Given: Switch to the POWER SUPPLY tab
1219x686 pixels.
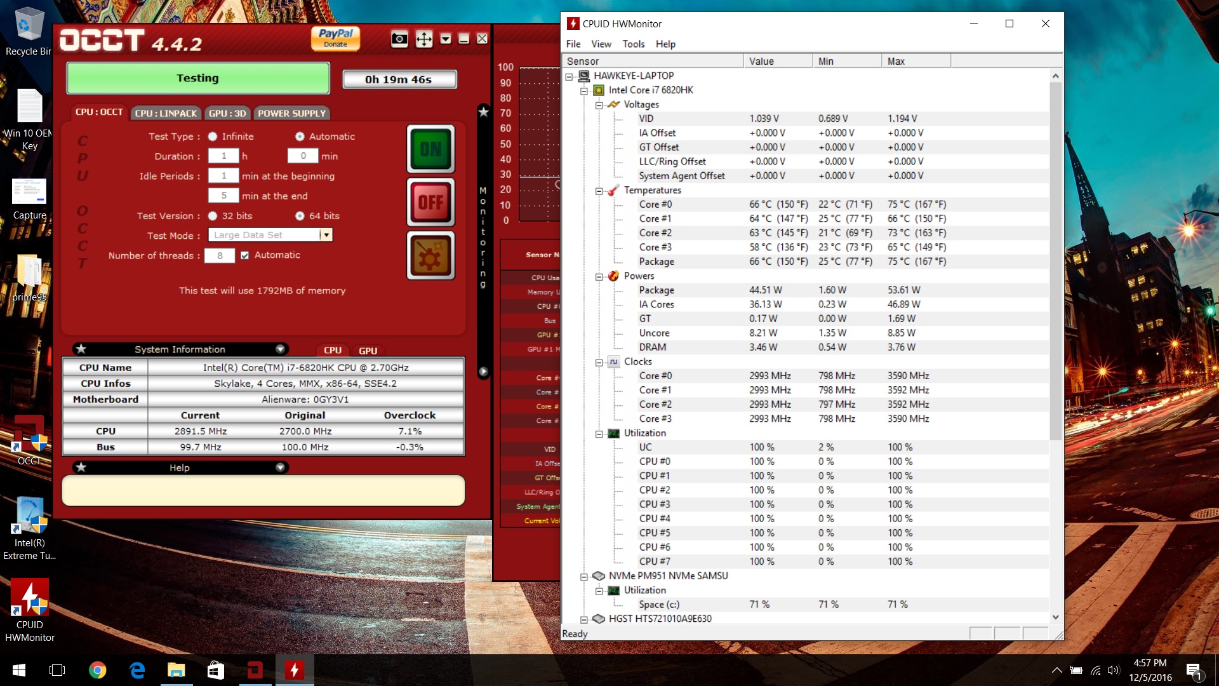Looking at the screenshot, I should [x=291, y=113].
